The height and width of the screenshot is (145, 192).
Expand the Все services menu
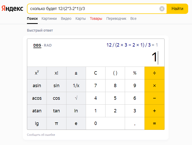(133, 19)
